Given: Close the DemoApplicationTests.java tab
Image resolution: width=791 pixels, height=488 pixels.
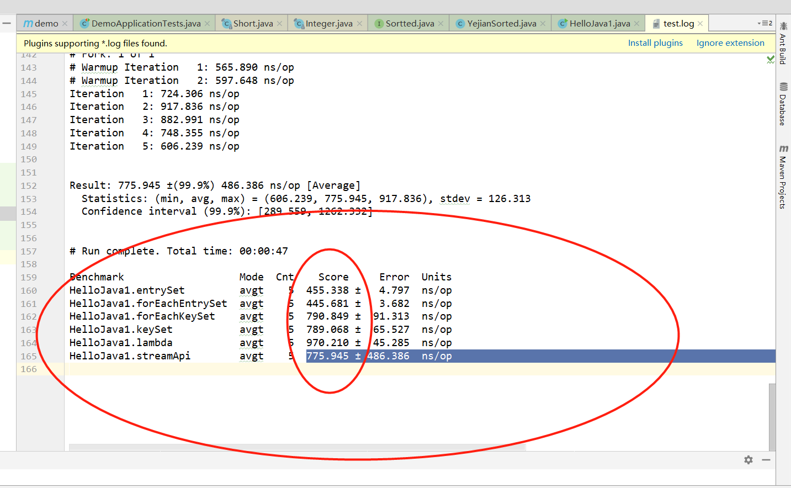Looking at the screenshot, I should [207, 24].
